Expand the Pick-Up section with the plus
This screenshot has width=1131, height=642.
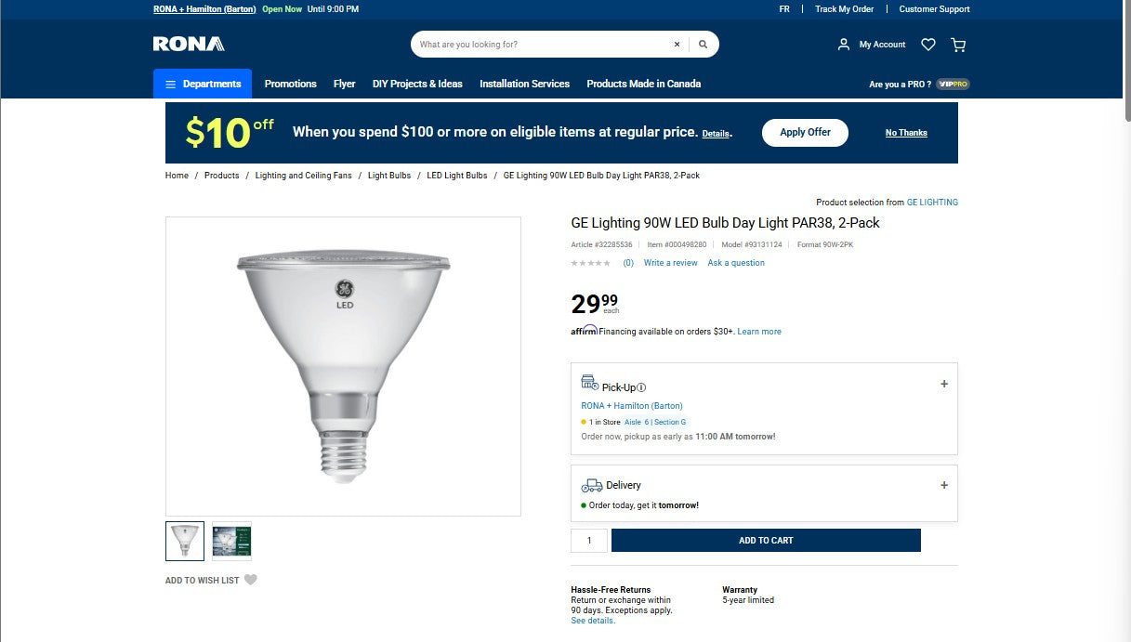[943, 383]
